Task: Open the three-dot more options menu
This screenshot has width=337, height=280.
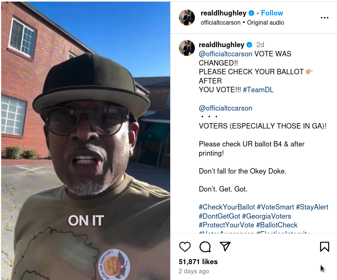Action: (324, 18)
